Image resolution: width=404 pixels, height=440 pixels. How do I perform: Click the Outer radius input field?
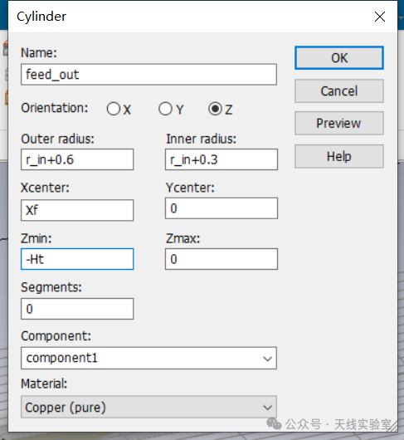point(77,159)
